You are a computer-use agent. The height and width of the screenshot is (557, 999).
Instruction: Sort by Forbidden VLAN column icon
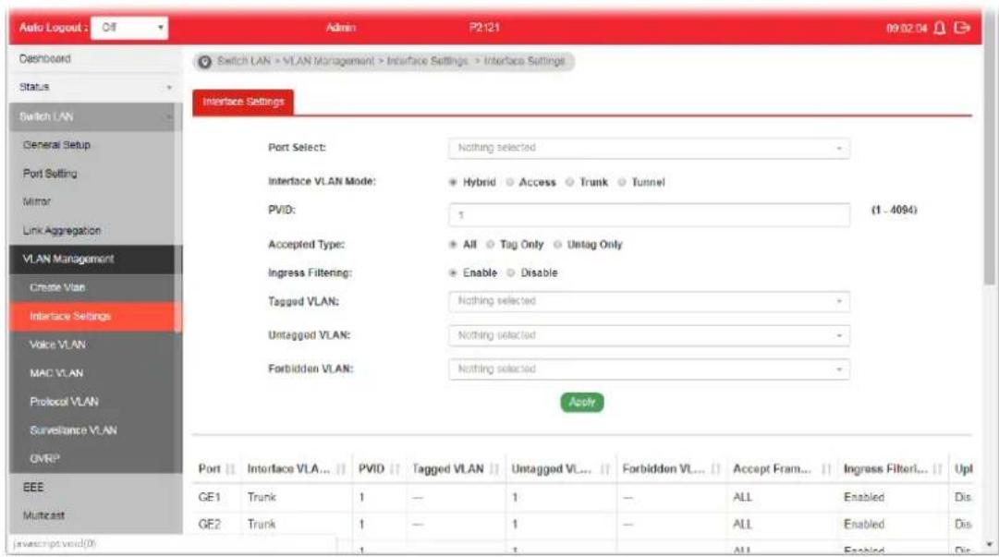(x=715, y=469)
